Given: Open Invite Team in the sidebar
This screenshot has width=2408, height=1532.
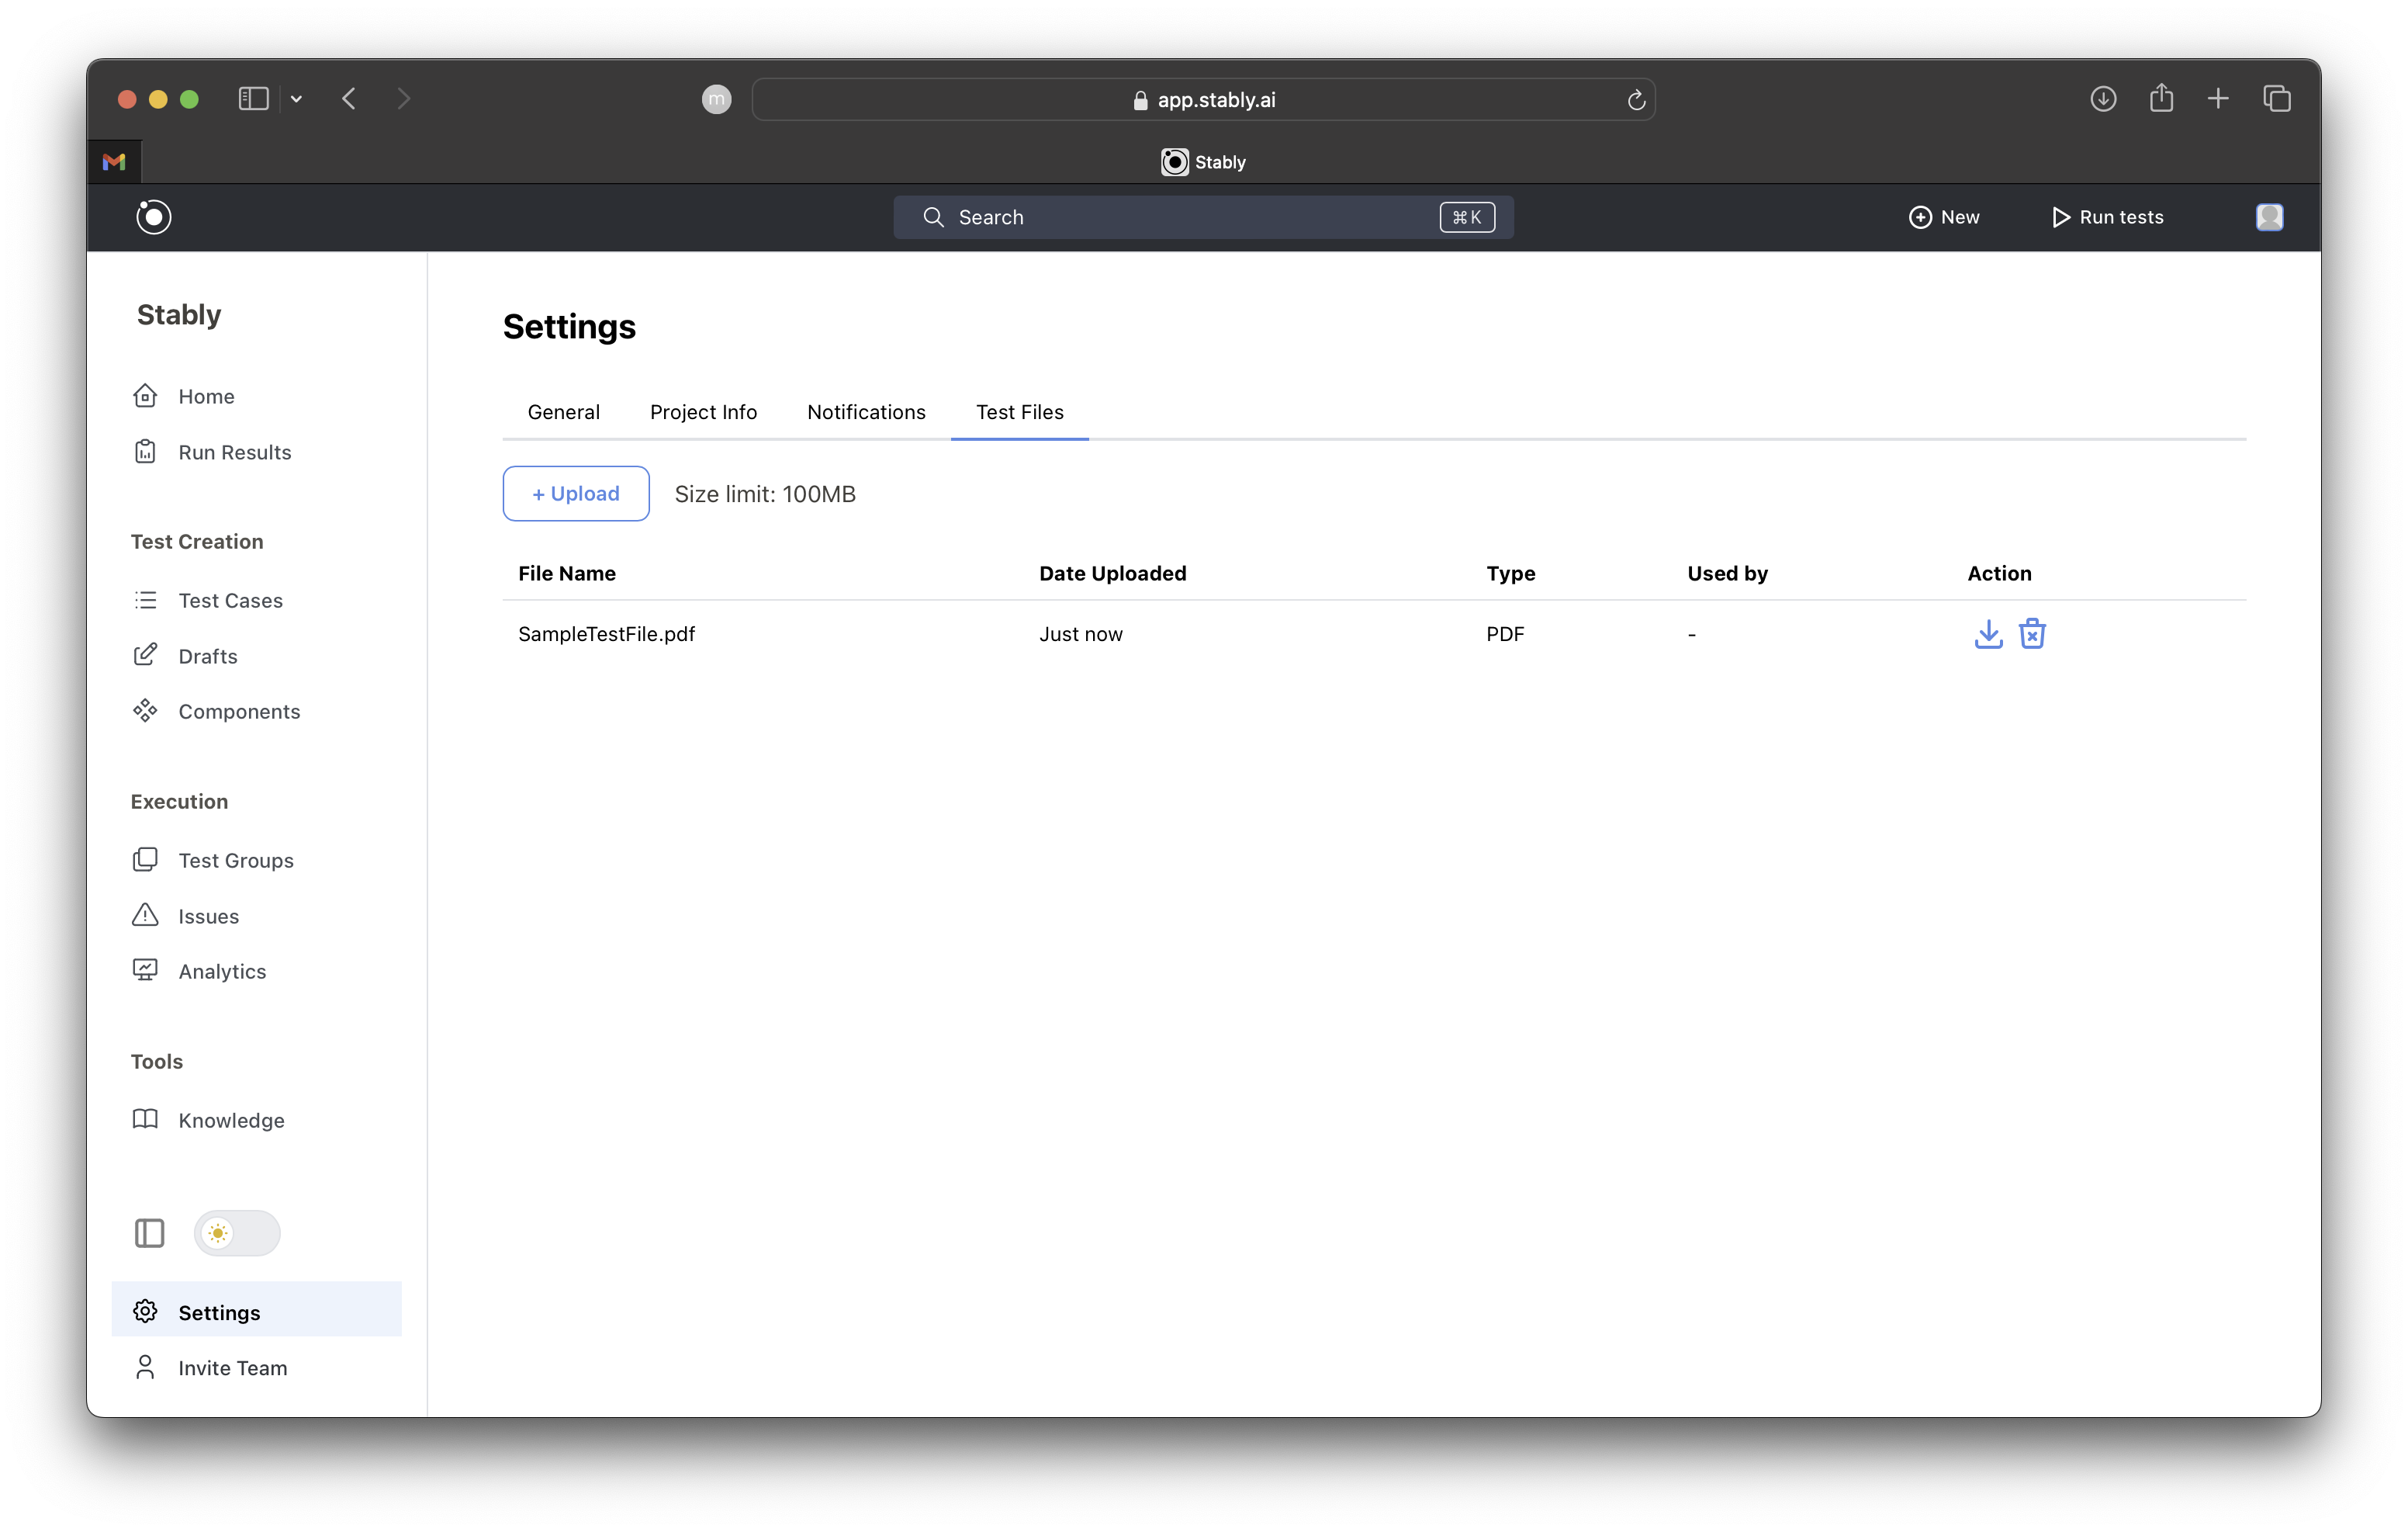Looking at the screenshot, I should click(x=232, y=1368).
